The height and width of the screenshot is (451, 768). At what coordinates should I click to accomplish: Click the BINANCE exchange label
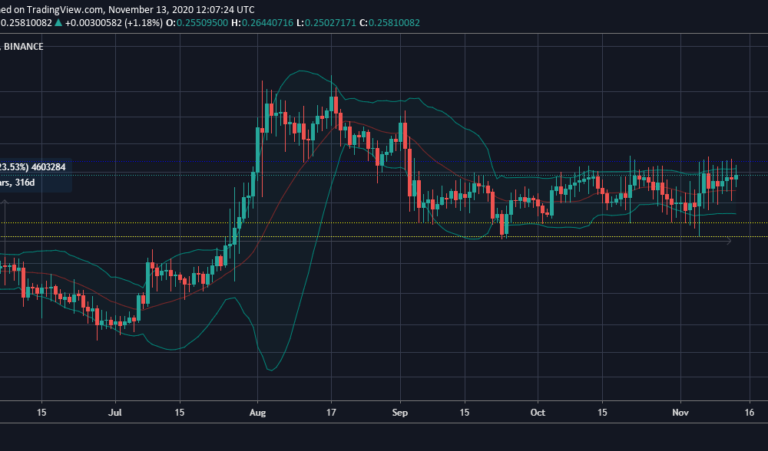[24, 47]
